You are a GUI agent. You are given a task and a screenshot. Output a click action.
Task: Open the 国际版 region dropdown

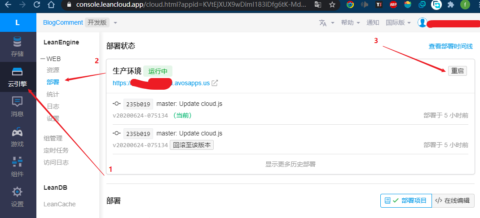click(398, 22)
